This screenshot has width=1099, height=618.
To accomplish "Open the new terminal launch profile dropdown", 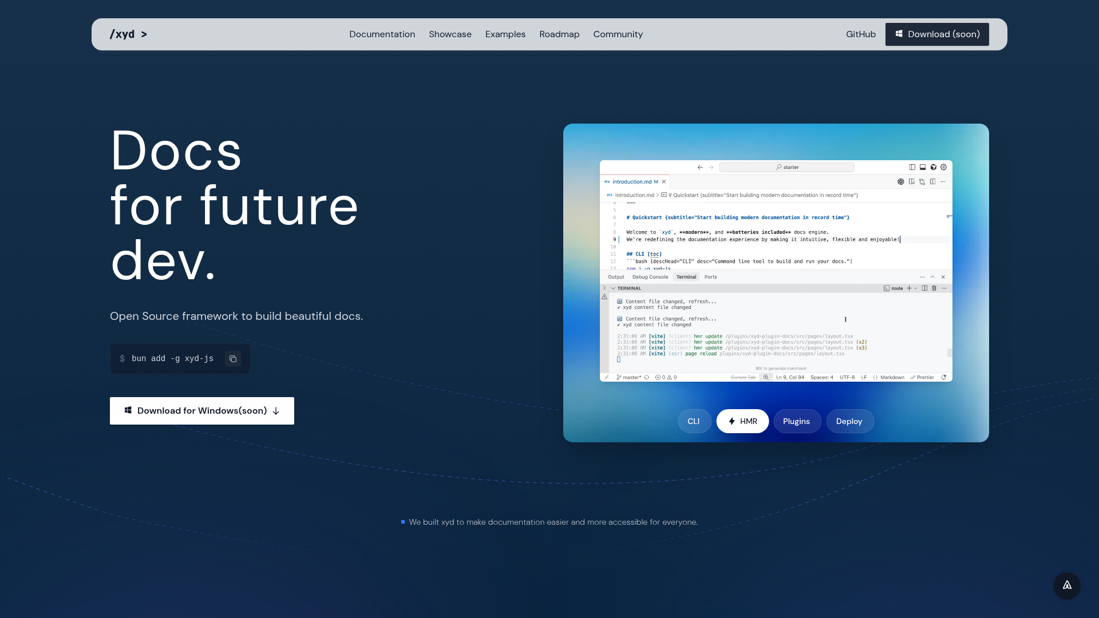I will coord(916,288).
